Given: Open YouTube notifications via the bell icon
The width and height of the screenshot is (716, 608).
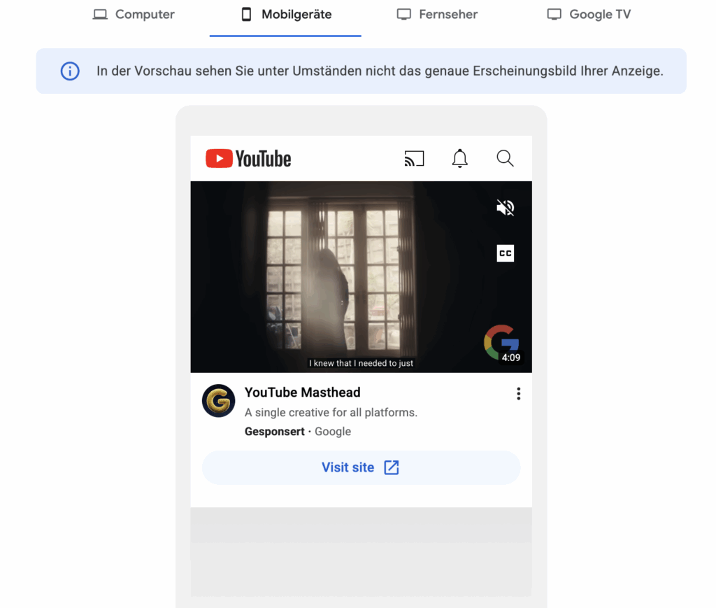Looking at the screenshot, I should [x=459, y=158].
